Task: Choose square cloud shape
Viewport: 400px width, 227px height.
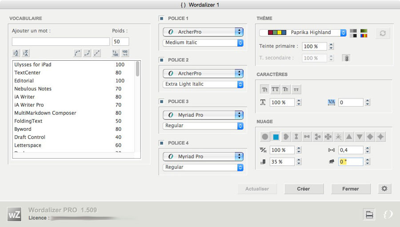Action: point(276,137)
